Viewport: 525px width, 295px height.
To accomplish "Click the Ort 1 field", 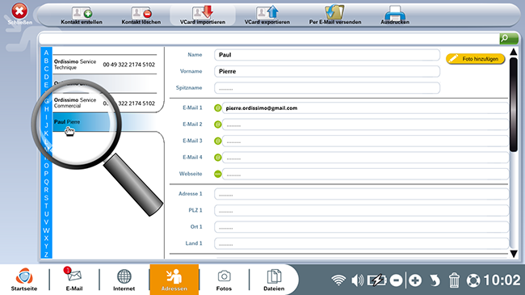I will click(x=361, y=226).
